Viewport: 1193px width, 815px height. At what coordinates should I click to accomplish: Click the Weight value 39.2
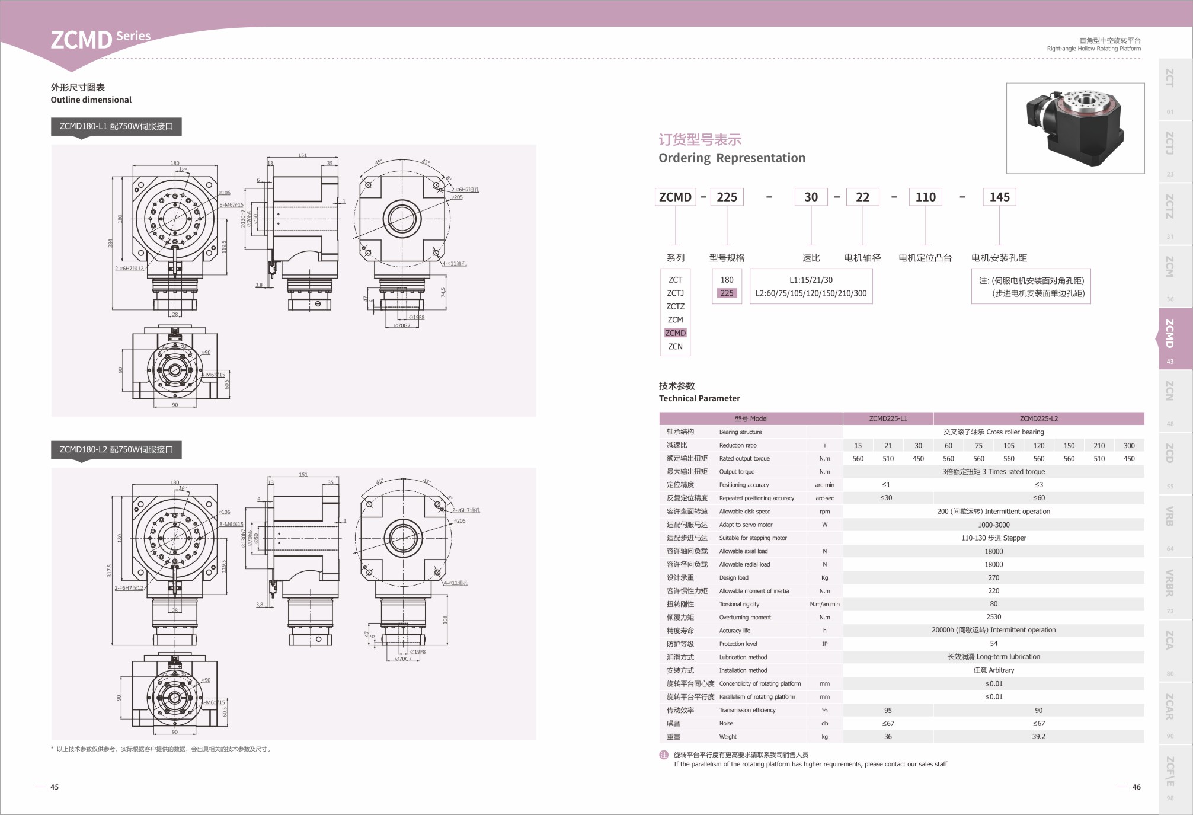click(1038, 736)
